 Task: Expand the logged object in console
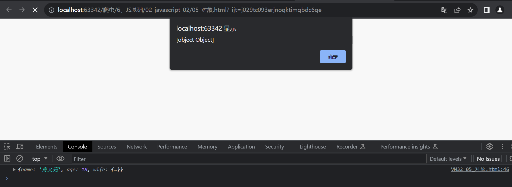(14, 170)
